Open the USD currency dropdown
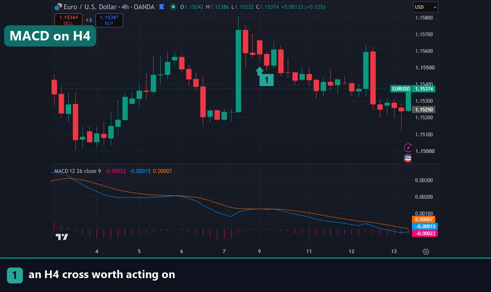Viewport: 491px width, 292px height. 426,7
